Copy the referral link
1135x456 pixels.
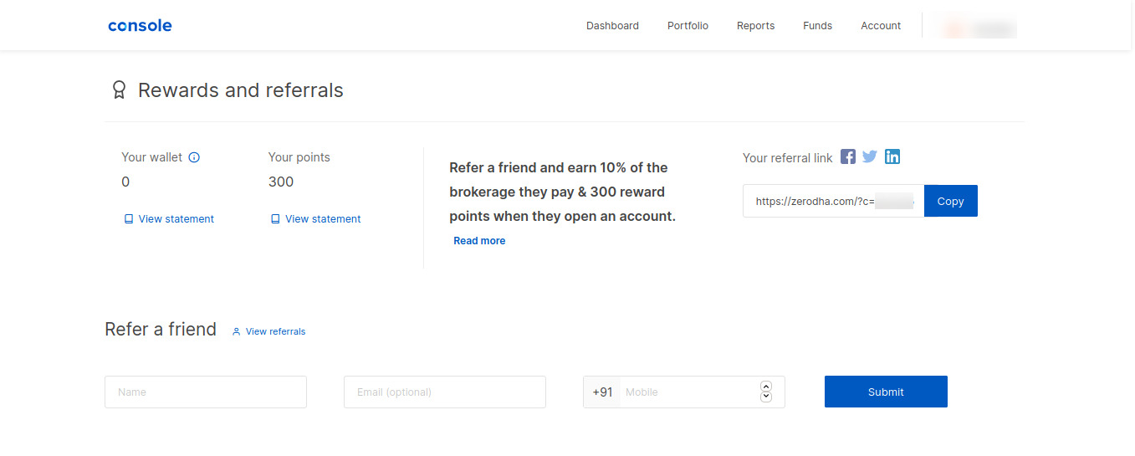(950, 201)
